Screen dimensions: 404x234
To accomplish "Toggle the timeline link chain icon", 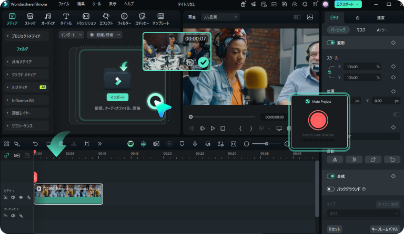I will click(7, 155).
